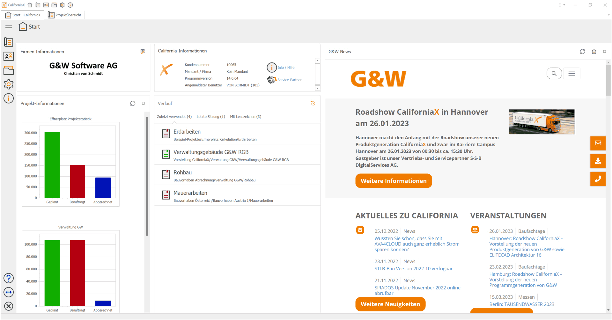The height and width of the screenshot is (320, 612).
Task: Click the orange download button
Action: [x=598, y=161]
